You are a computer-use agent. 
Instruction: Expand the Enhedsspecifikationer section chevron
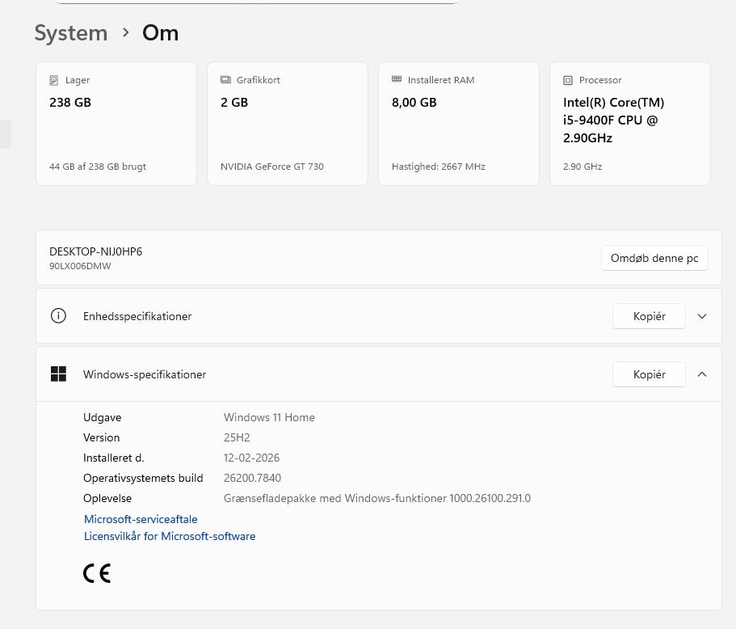pyautogui.click(x=702, y=316)
